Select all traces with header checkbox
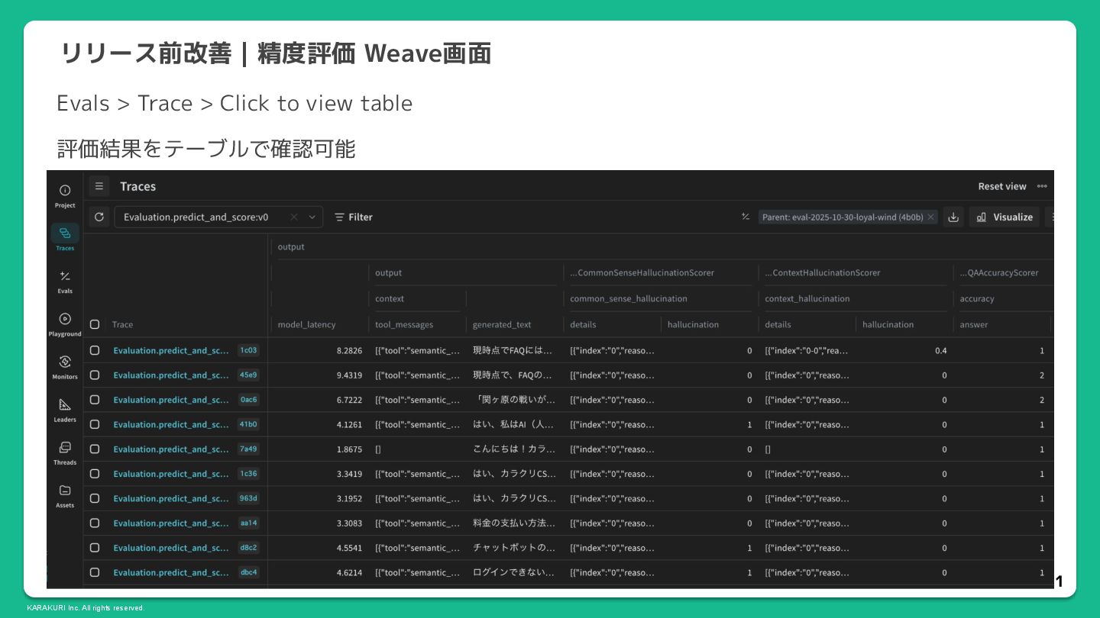Viewport: 1100px width, 618px height. point(95,324)
